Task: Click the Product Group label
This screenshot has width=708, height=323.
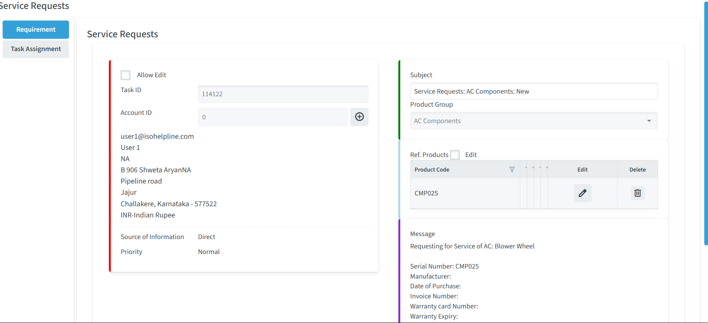Action: coord(431,104)
